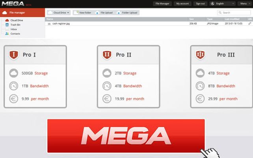Click the big red MEGA button
253x158 pixels.
(126, 136)
